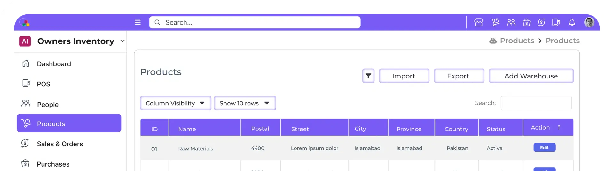This screenshot has height=171, width=614.
Task: Click the People sidebar icon
Action: (x=26, y=103)
